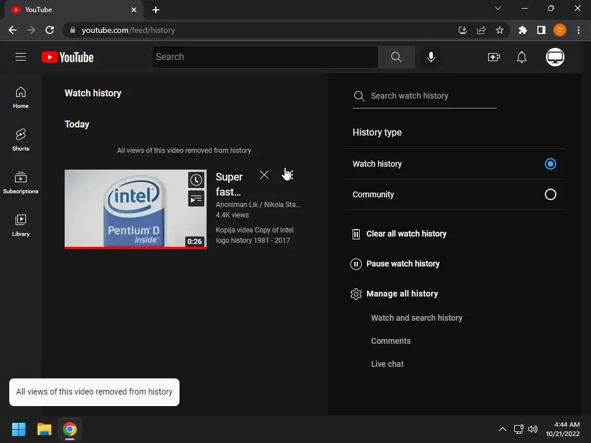Click the network tray icon
Viewport: 591px width, 443px height.
(519, 429)
